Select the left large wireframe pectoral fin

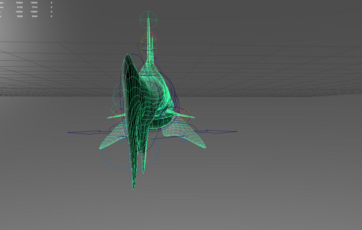point(112,138)
